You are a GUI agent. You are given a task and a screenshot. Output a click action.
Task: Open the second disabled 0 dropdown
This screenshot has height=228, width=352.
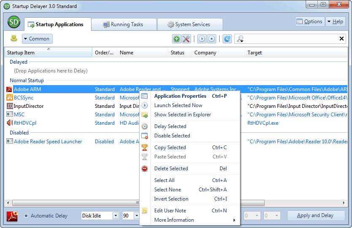click(x=277, y=216)
